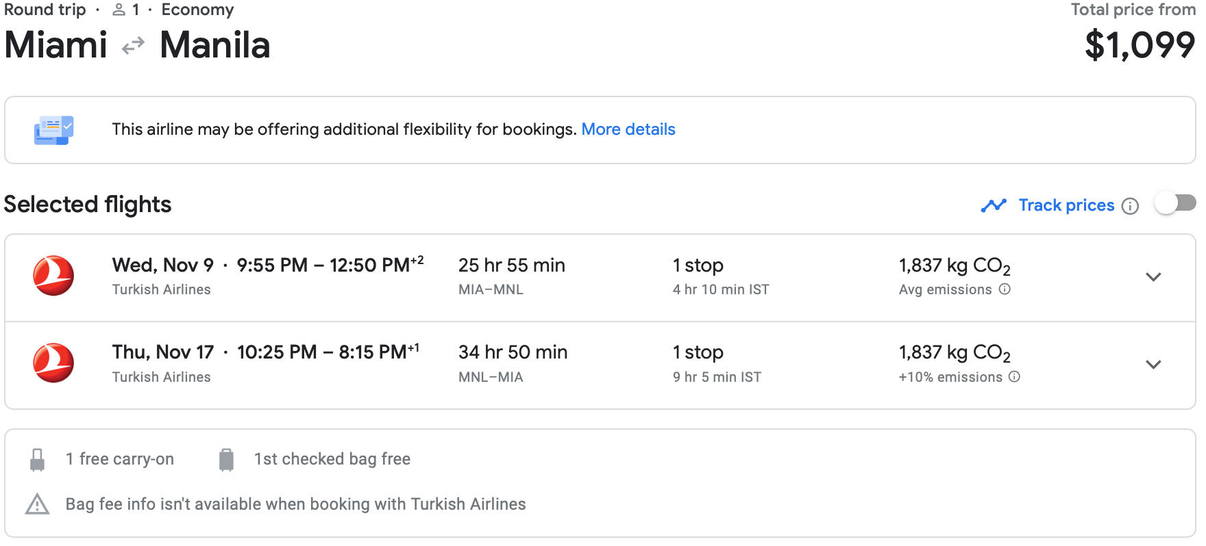Click the Track prices info icon
This screenshot has height=546, width=1206.
(1130, 206)
